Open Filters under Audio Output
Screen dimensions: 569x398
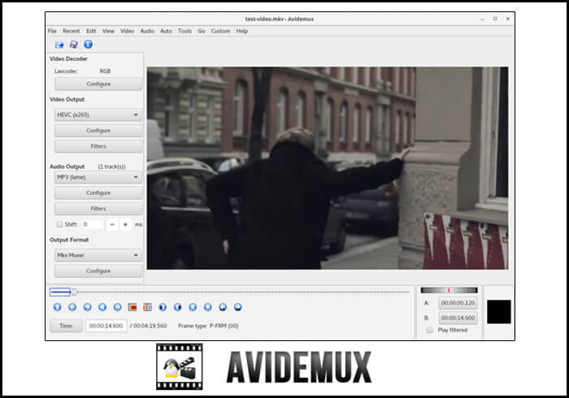pyautogui.click(x=98, y=209)
